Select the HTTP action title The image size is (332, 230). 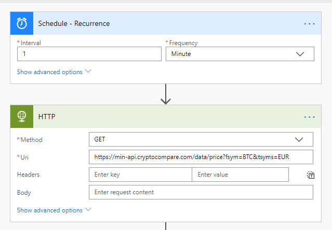pyautogui.click(x=47, y=117)
